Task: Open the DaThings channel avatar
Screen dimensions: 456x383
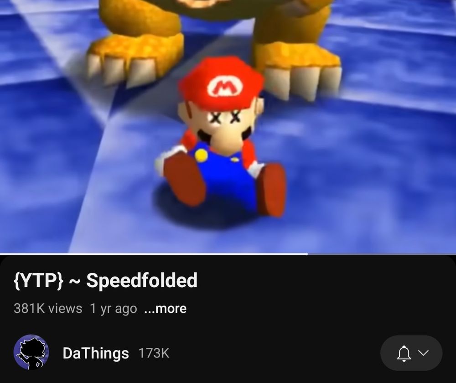Action: pos(31,352)
